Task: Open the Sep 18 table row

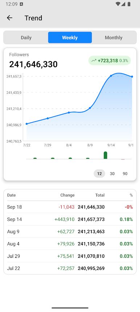Action: tap(70, 207)
